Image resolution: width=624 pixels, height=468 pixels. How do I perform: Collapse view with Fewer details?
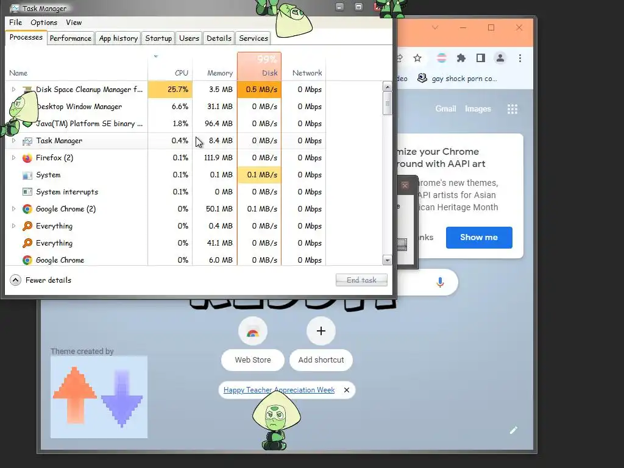point(41,280)
